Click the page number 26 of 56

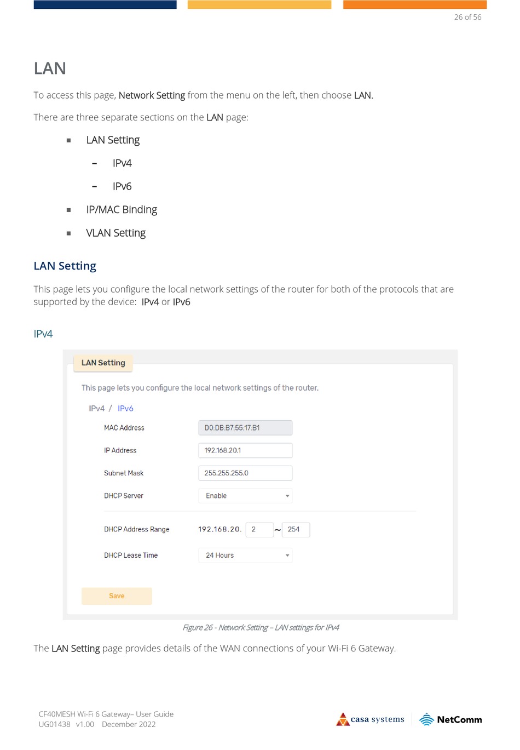tap(467, 17)
